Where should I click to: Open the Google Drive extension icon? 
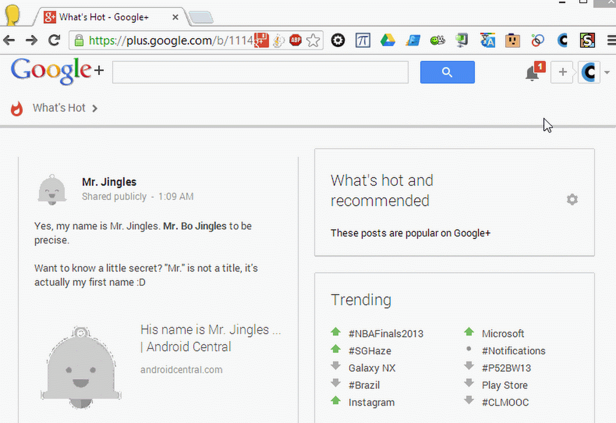coord(388,40)
